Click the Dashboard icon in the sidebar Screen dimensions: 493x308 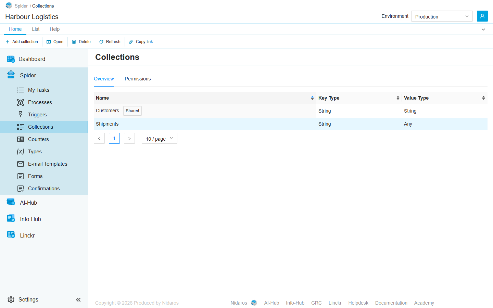[x=11, y=59]
